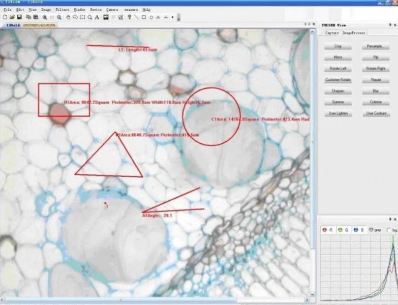
Task: Click the Mirror button
Action: click(x=338, y=57)
